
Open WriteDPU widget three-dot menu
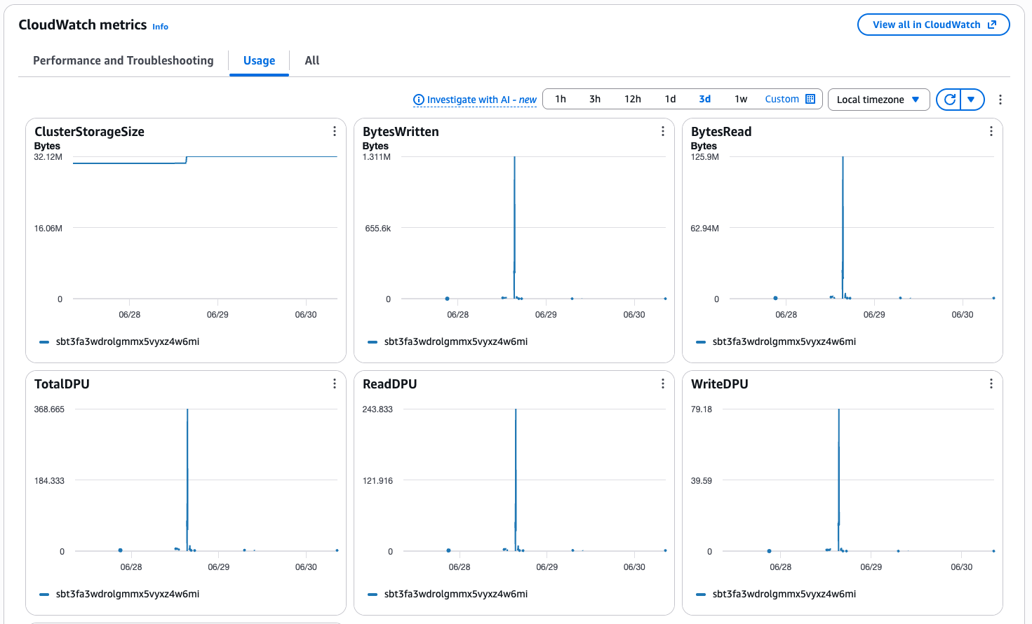click(x=991, y=384)
